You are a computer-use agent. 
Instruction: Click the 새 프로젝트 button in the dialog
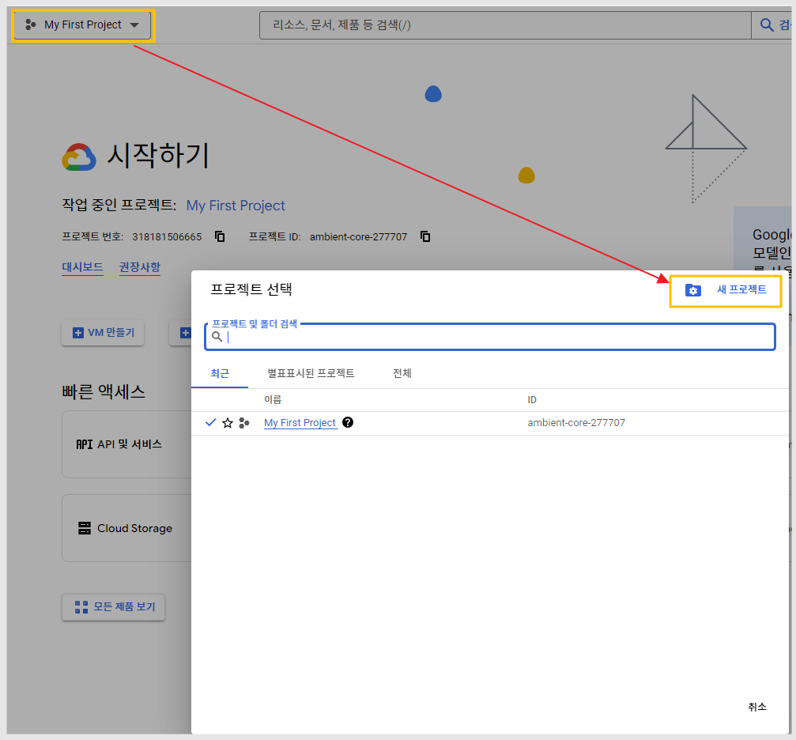point(726,290)
